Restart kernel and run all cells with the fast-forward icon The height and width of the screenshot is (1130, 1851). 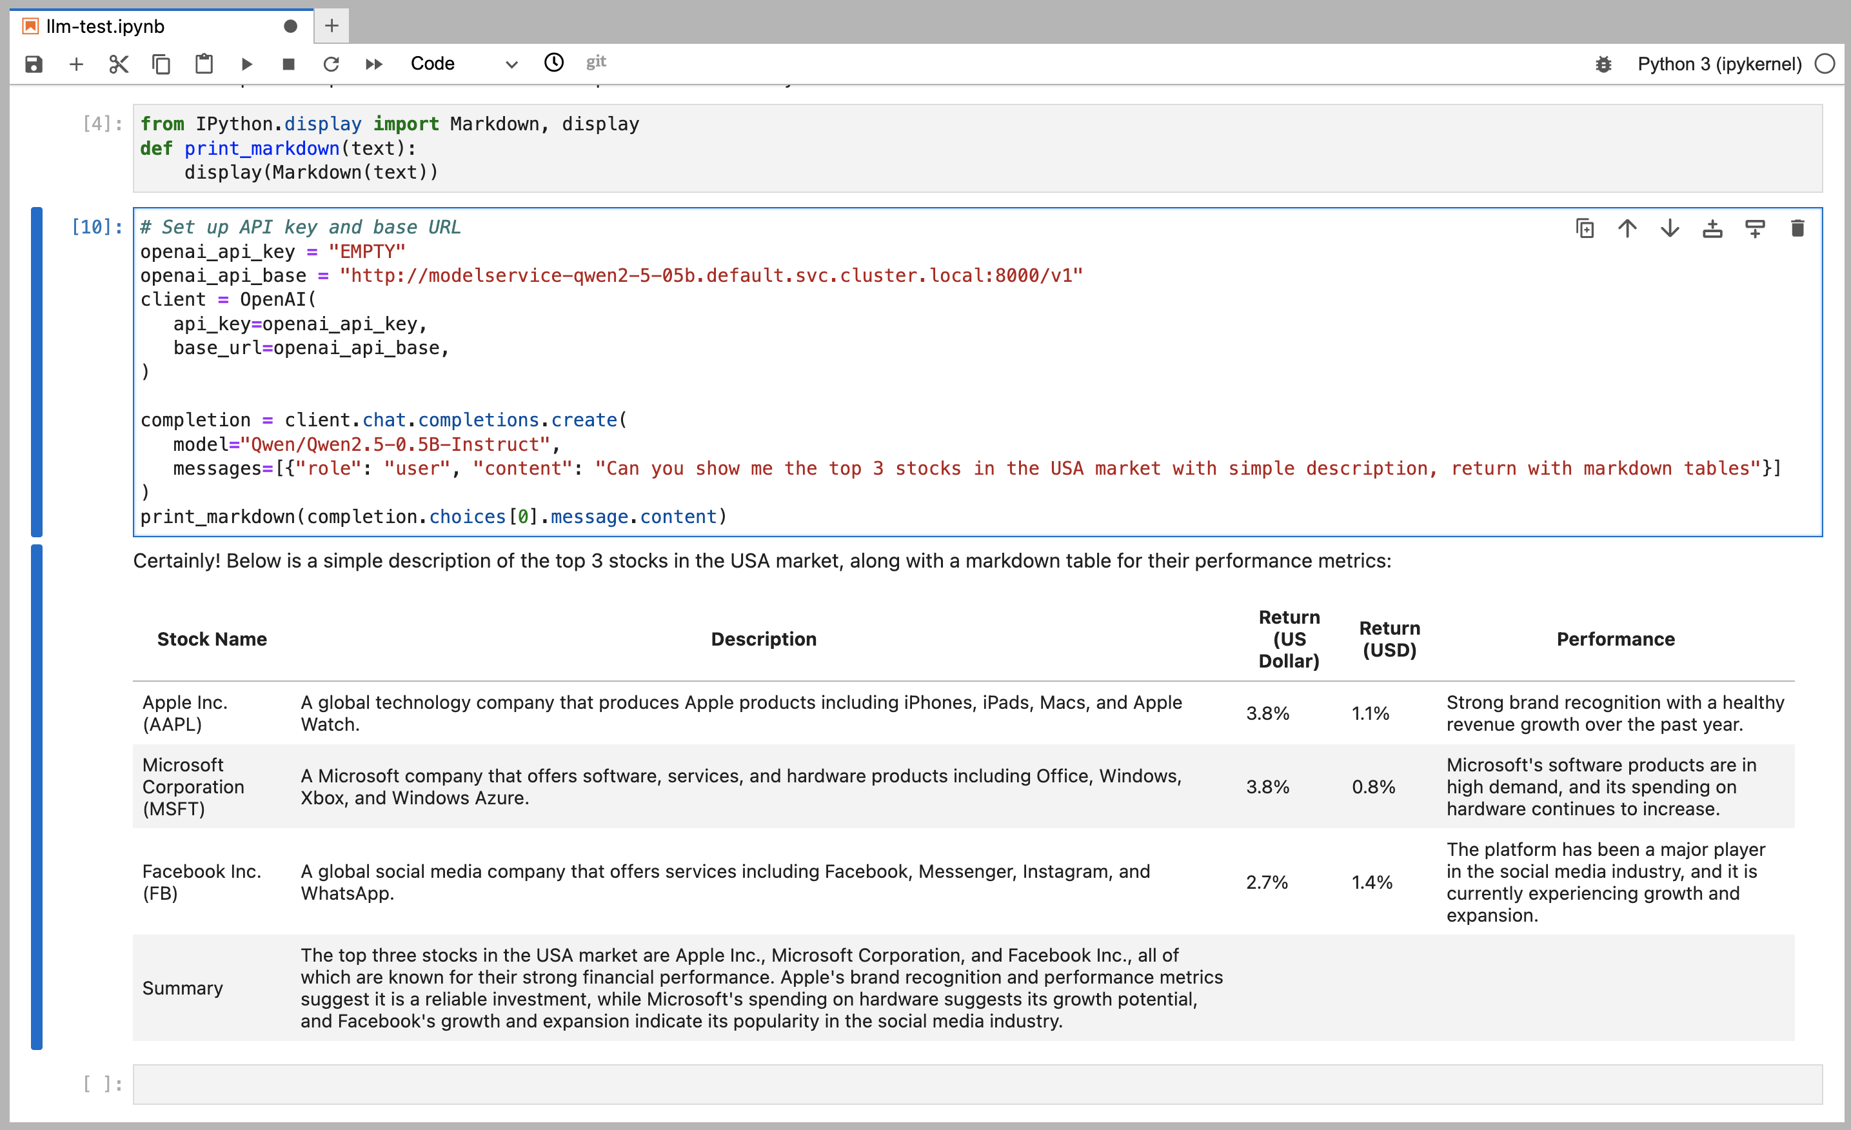tap(374, 64)
